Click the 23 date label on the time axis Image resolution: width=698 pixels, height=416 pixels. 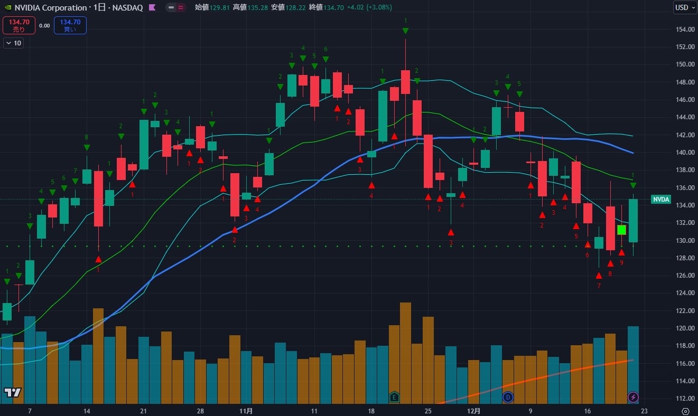point(644,410)
